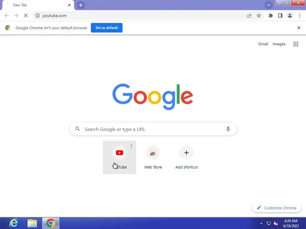Open Windows Explorer from taskbar
This screenshot has width=306, height=229.
32,223
